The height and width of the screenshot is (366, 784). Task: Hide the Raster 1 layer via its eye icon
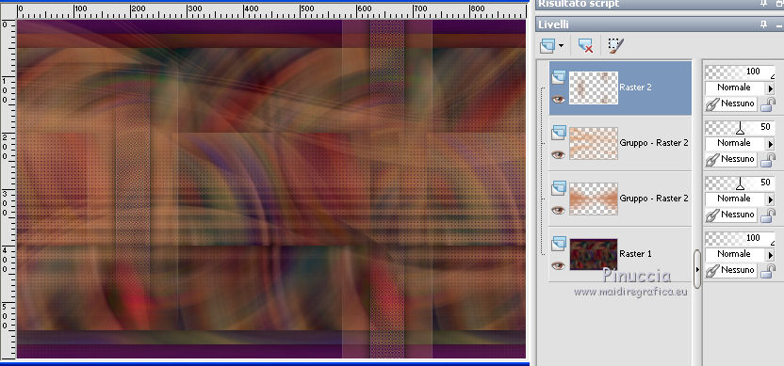(559, 265)
